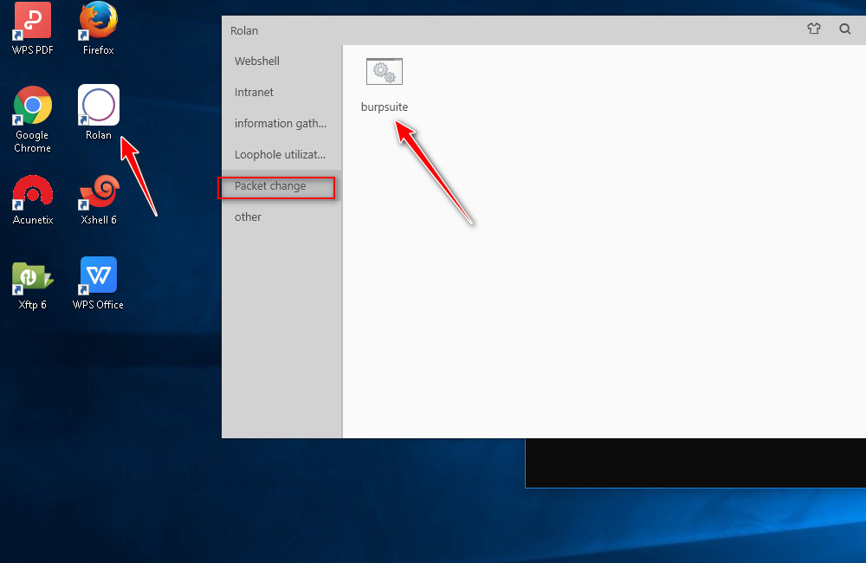Click the Rolan window title text
The image size is (866, 563).
pyautogui.click(x=244, y=31)
